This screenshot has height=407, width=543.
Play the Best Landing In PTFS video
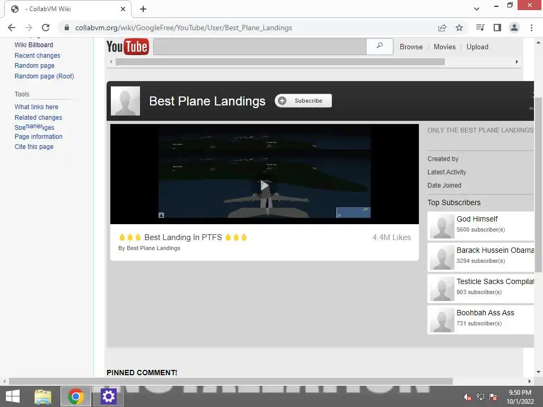coord(265,185)
